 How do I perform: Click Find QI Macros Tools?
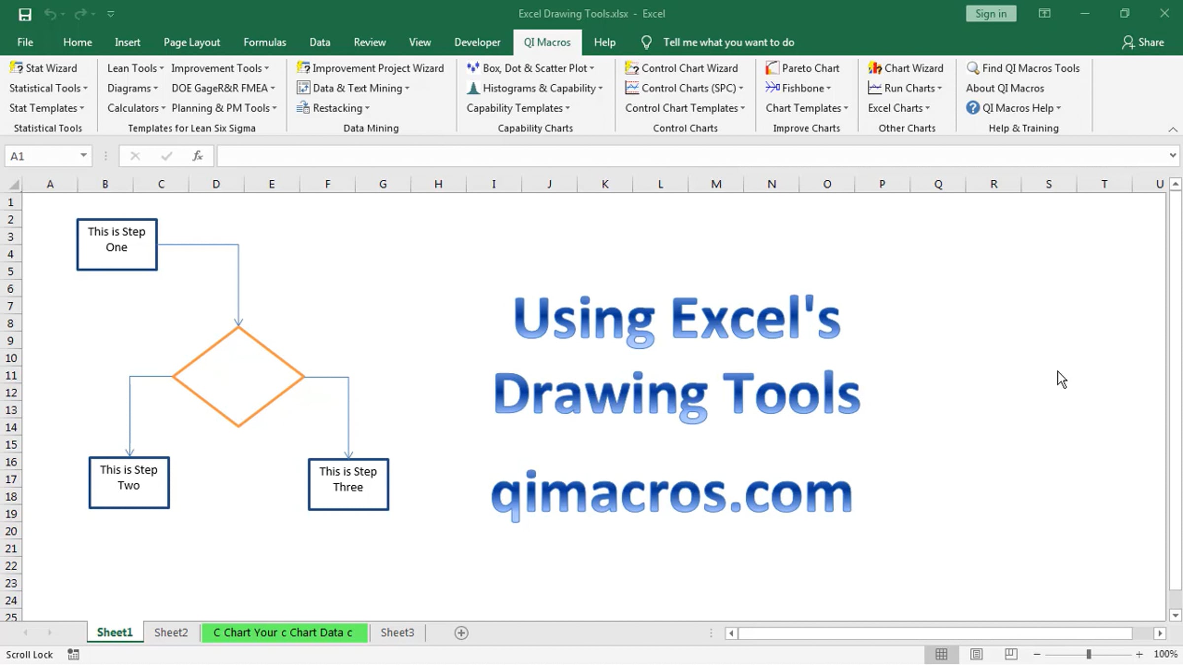pos(1023,68)
